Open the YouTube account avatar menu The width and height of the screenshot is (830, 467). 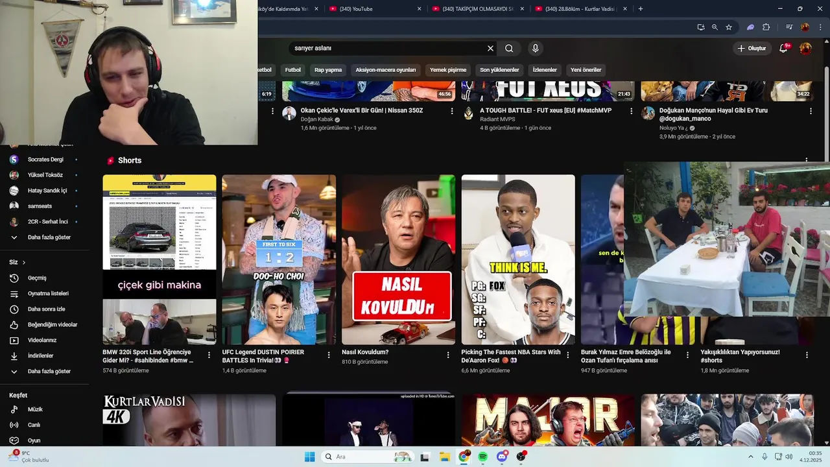pos(805,48)
